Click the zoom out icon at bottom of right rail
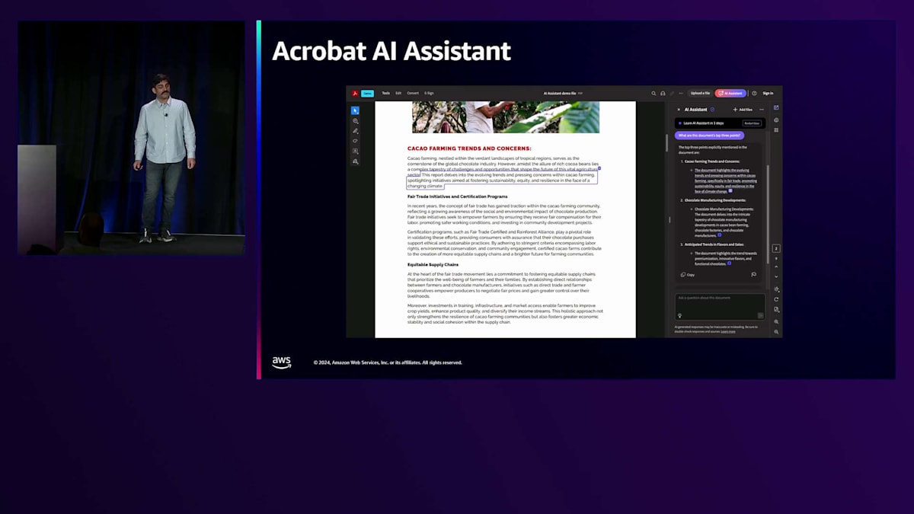914x514 pixels. click(x=776, y=332)
